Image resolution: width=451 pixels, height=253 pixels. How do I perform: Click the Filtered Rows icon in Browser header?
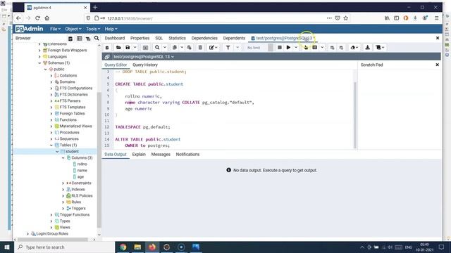(x=88, y=39)
